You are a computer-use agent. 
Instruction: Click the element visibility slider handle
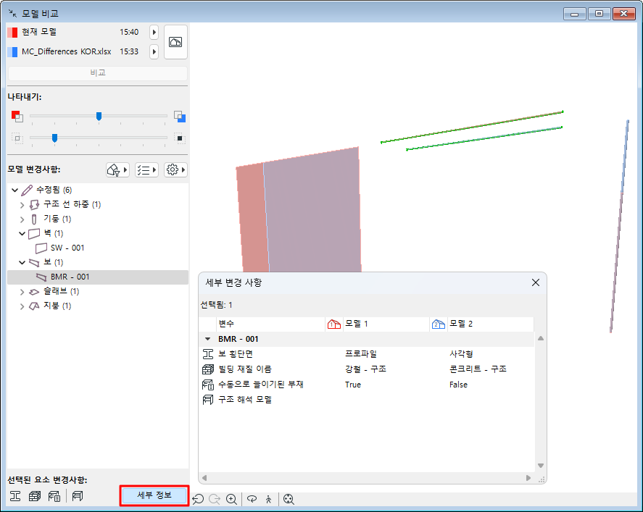click(x=54, y=138)
